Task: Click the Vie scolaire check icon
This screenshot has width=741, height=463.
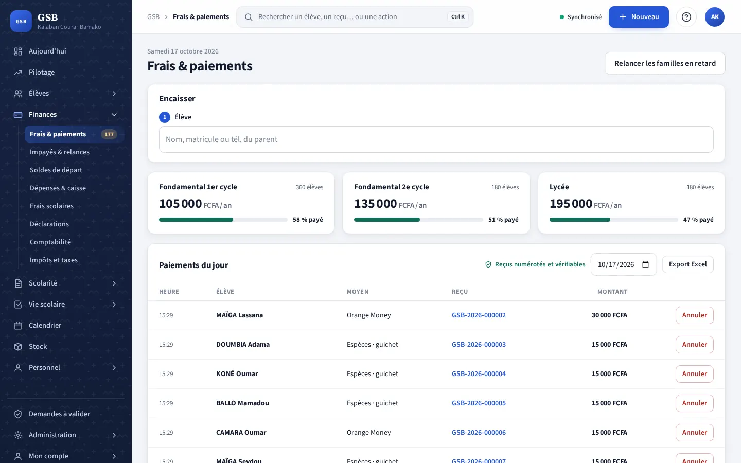Action: pyautogui.click(x=18, y=305)
